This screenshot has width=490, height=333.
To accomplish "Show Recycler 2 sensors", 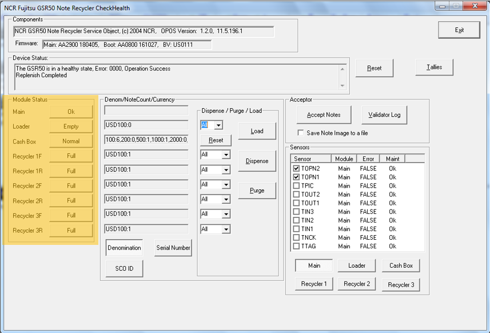I will coord(357,284).
